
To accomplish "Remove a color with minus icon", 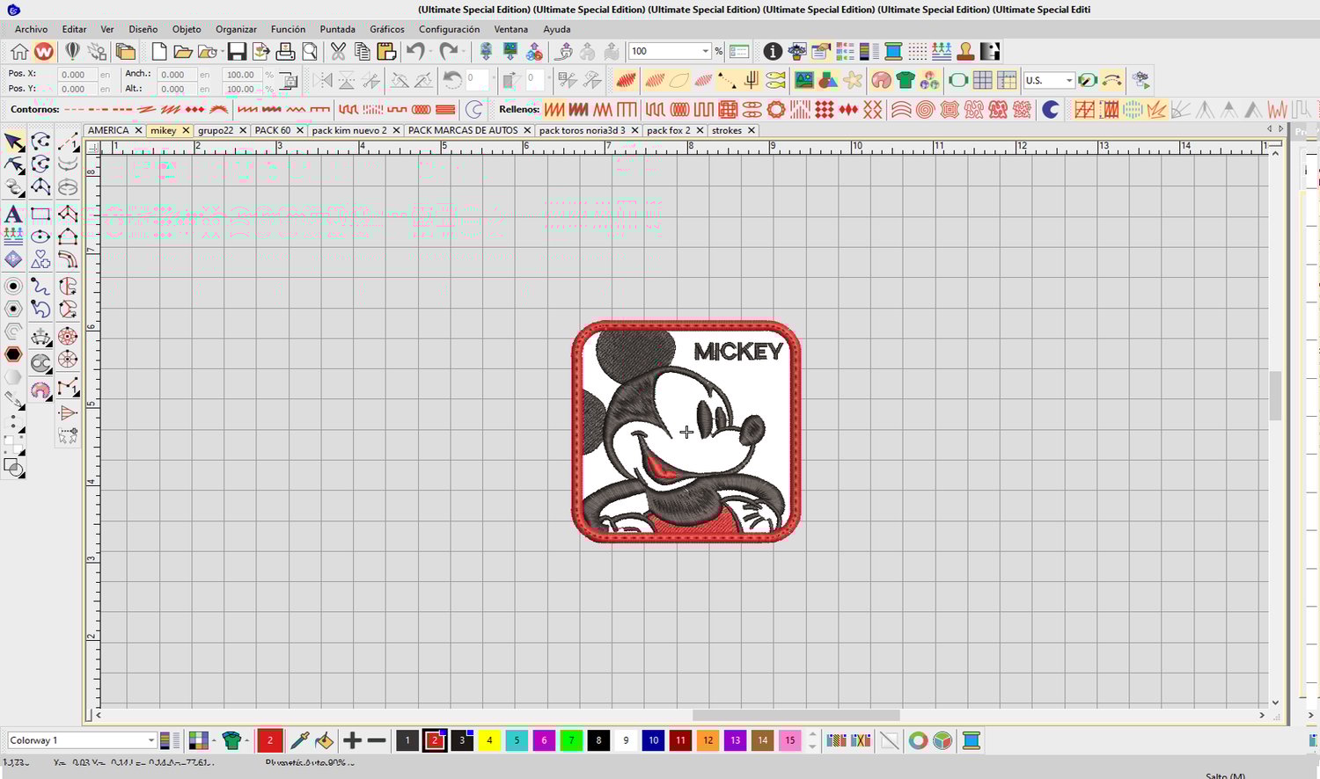I will click(377, 740).
